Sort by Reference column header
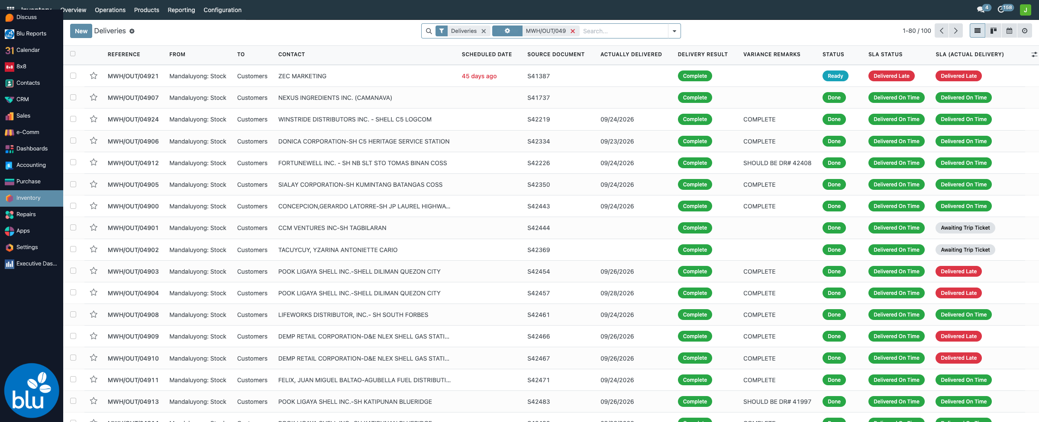1039x422 pixels. pos(124,54)
